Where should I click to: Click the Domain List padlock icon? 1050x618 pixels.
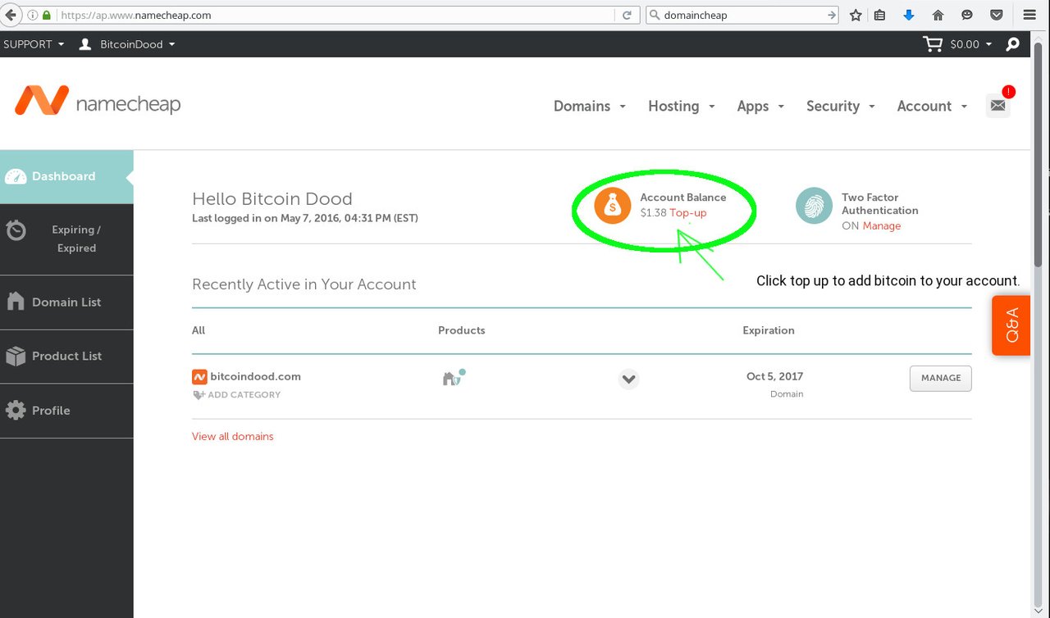coord(16,301)
